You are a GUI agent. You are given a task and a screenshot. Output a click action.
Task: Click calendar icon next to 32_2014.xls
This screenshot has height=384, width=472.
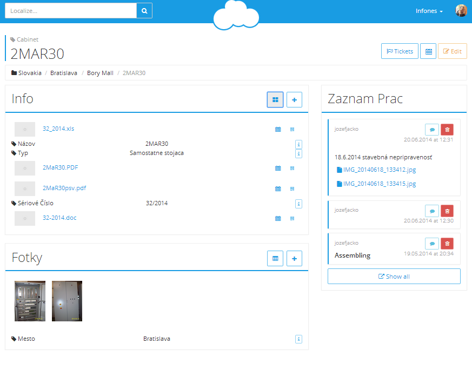click(x=278, y=130)
